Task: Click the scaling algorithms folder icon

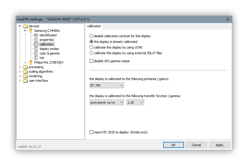Action: 26,72
